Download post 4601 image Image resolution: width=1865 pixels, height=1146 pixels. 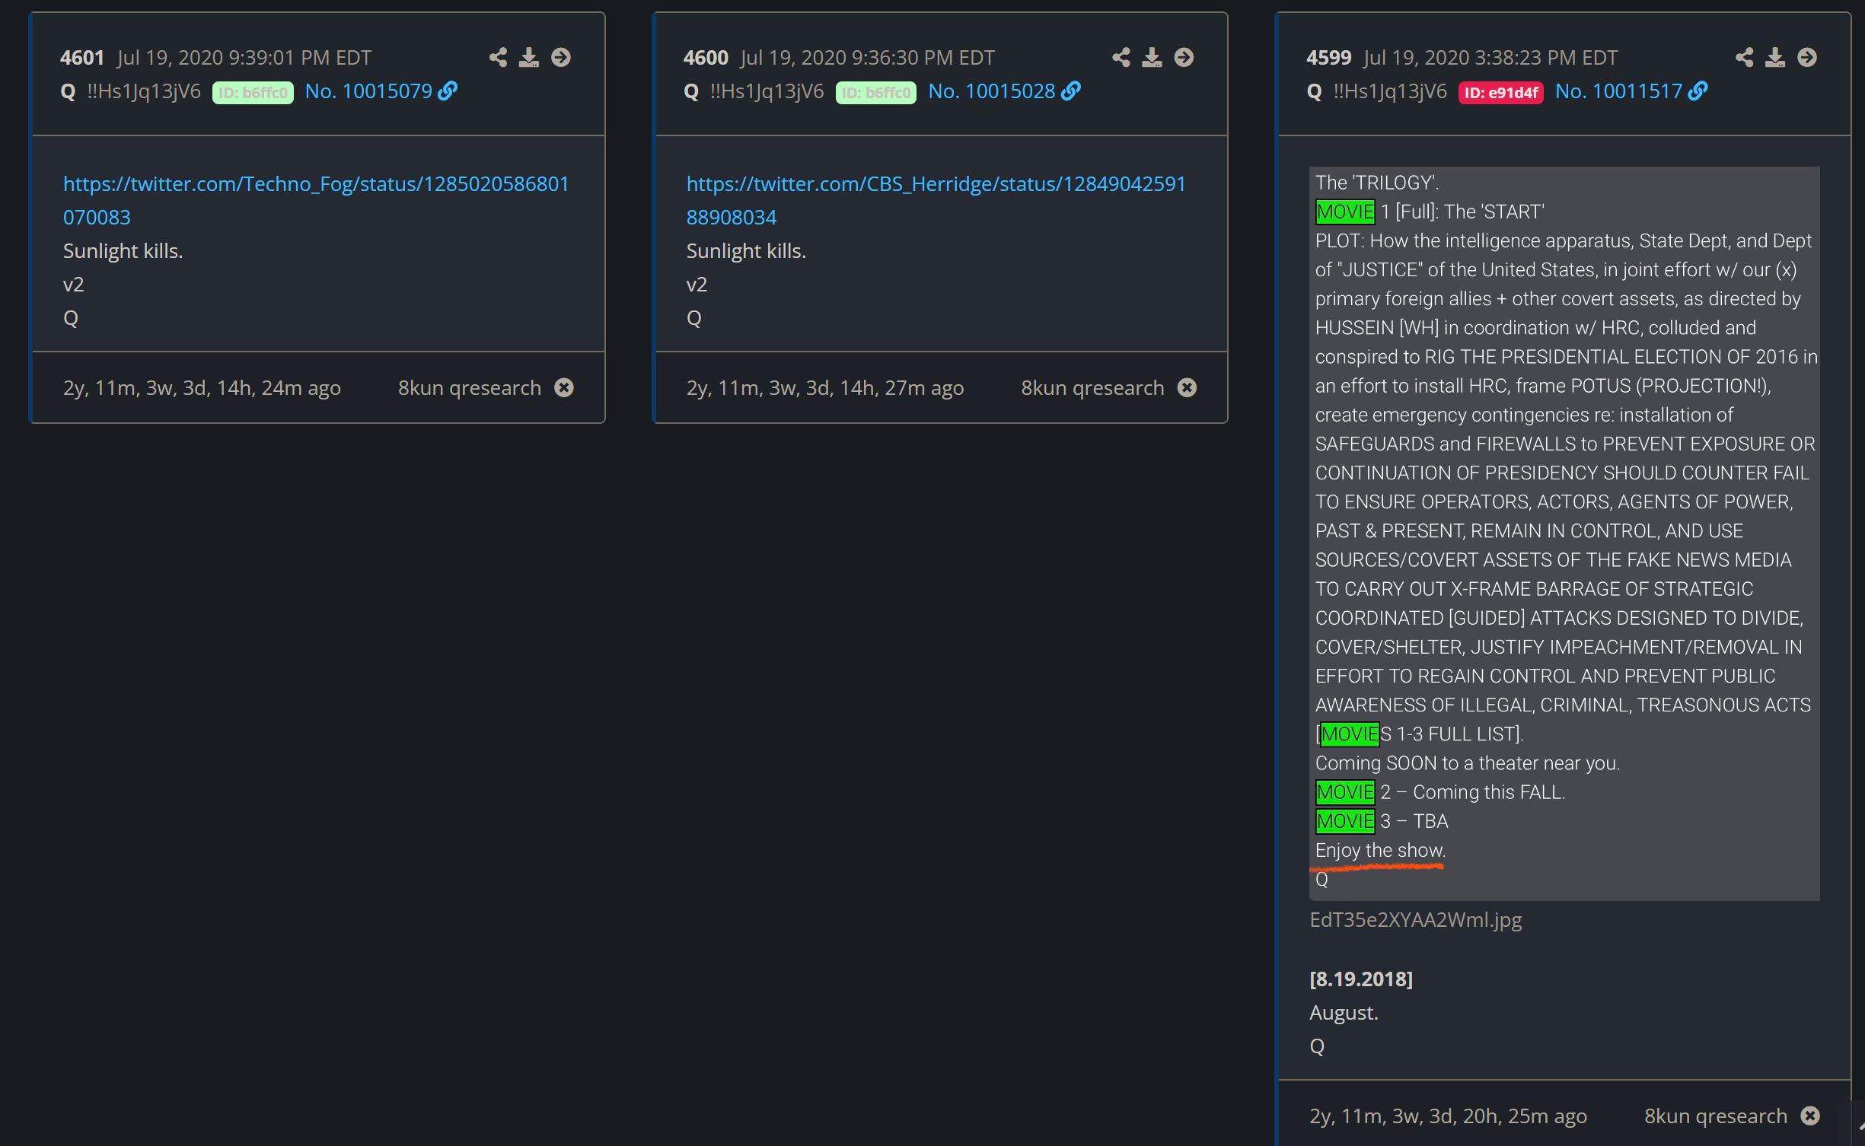tap(529, 58)
